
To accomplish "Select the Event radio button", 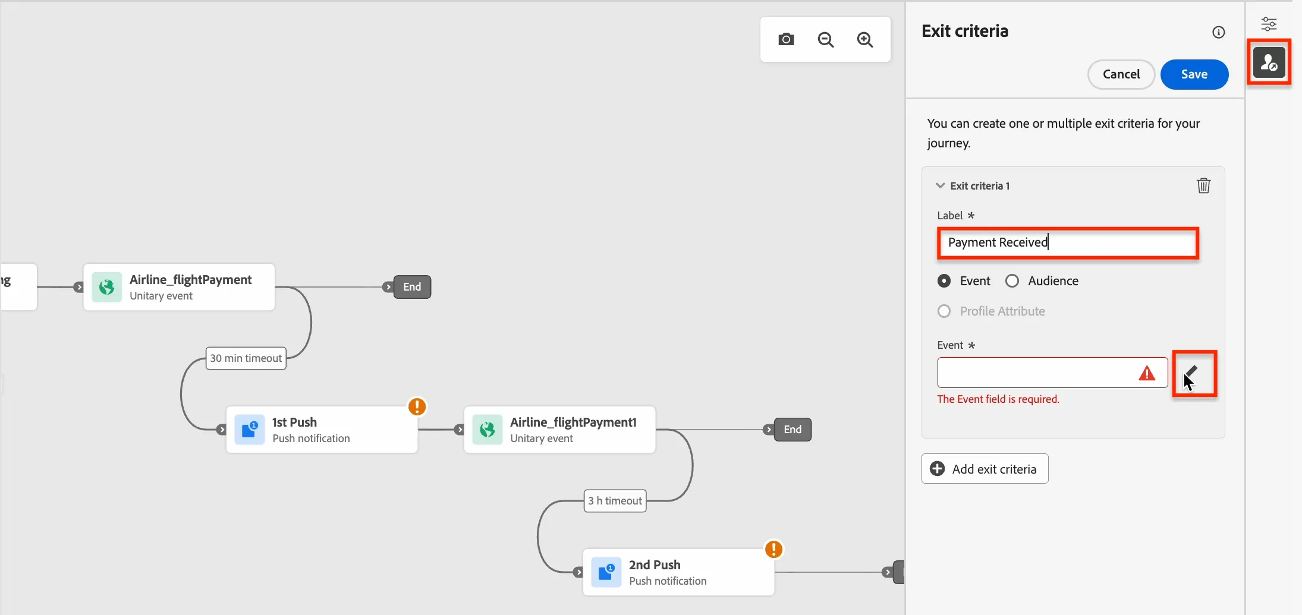I will 944,281.
